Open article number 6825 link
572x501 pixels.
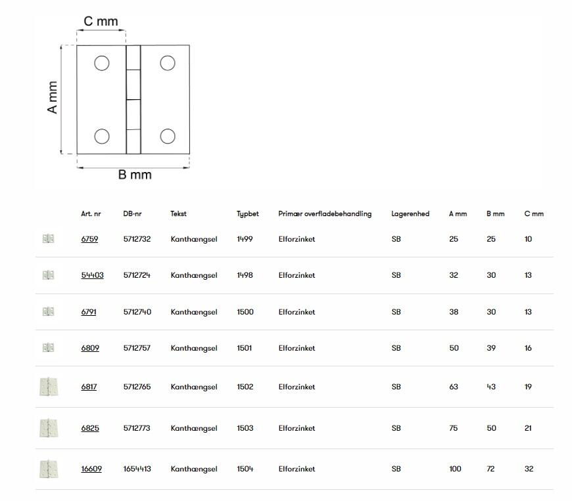pos(90,428)
